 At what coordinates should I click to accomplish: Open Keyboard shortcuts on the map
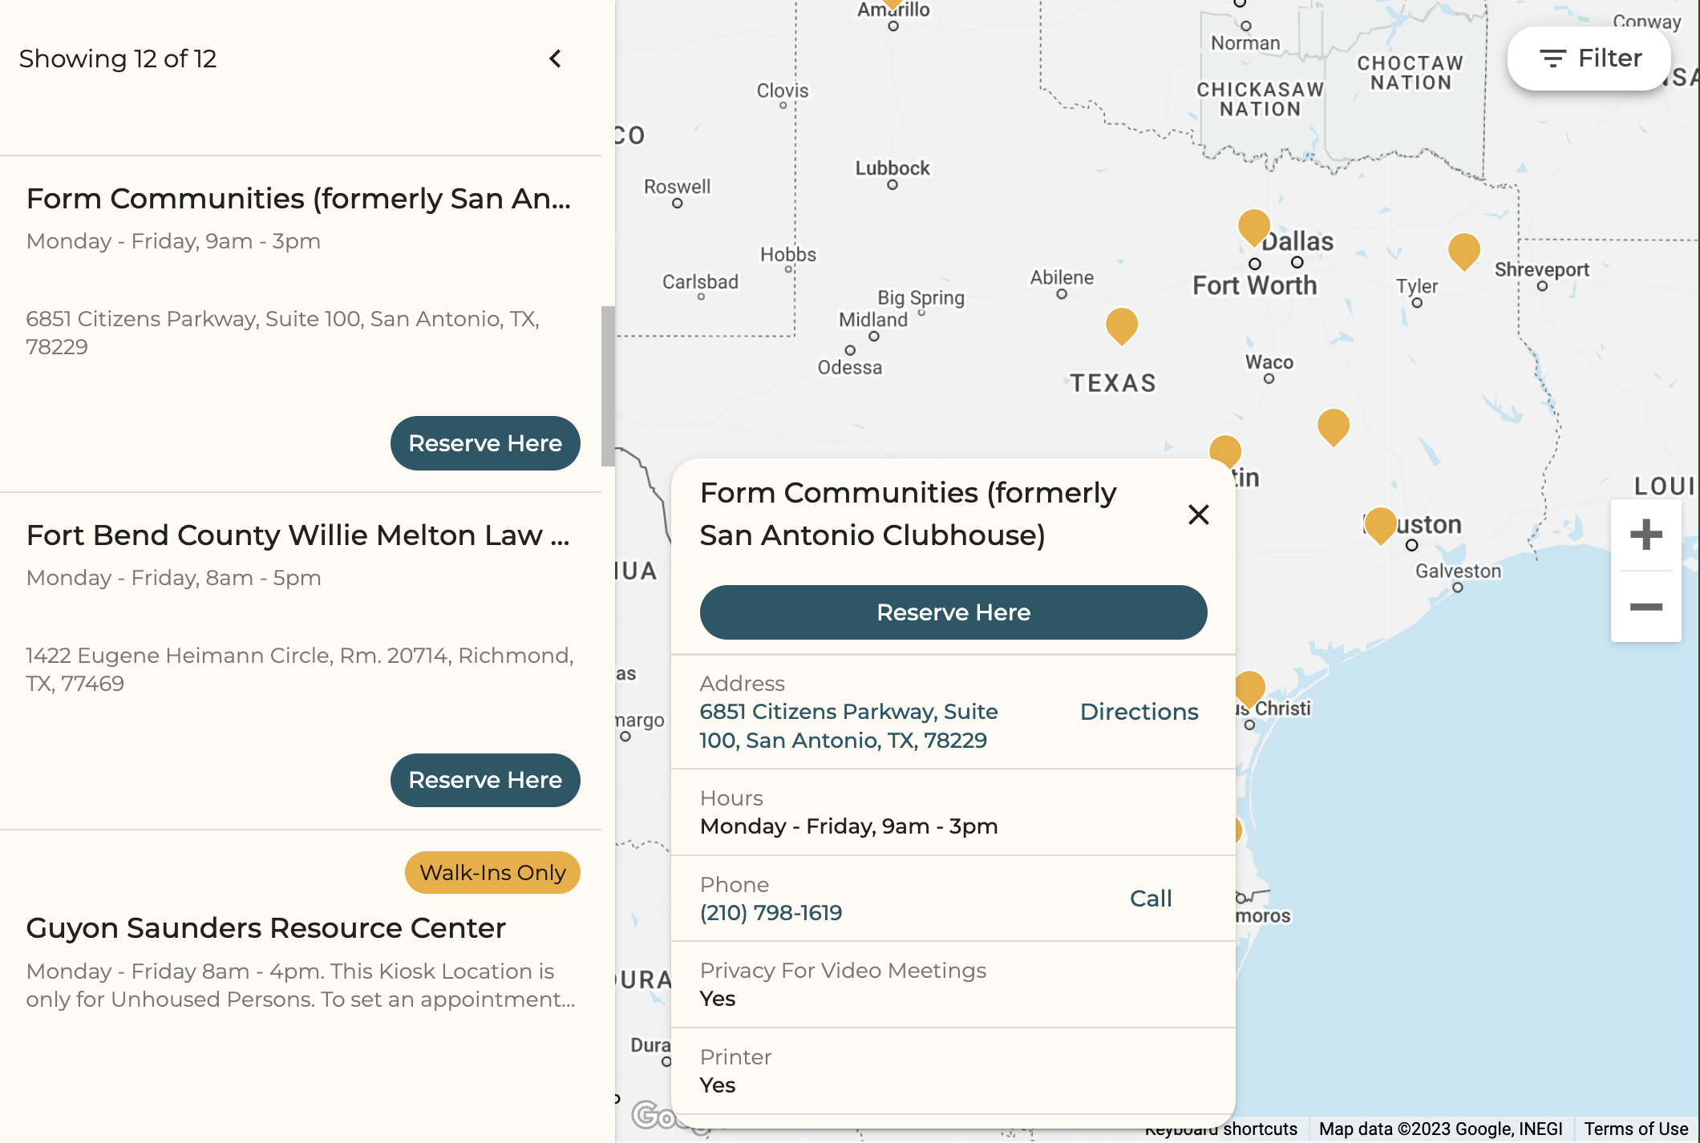click(1221, 1129)
